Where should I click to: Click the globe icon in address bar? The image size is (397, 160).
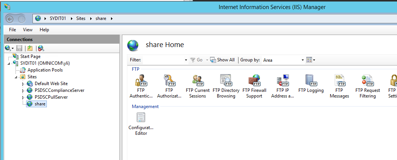pos(38,18)
